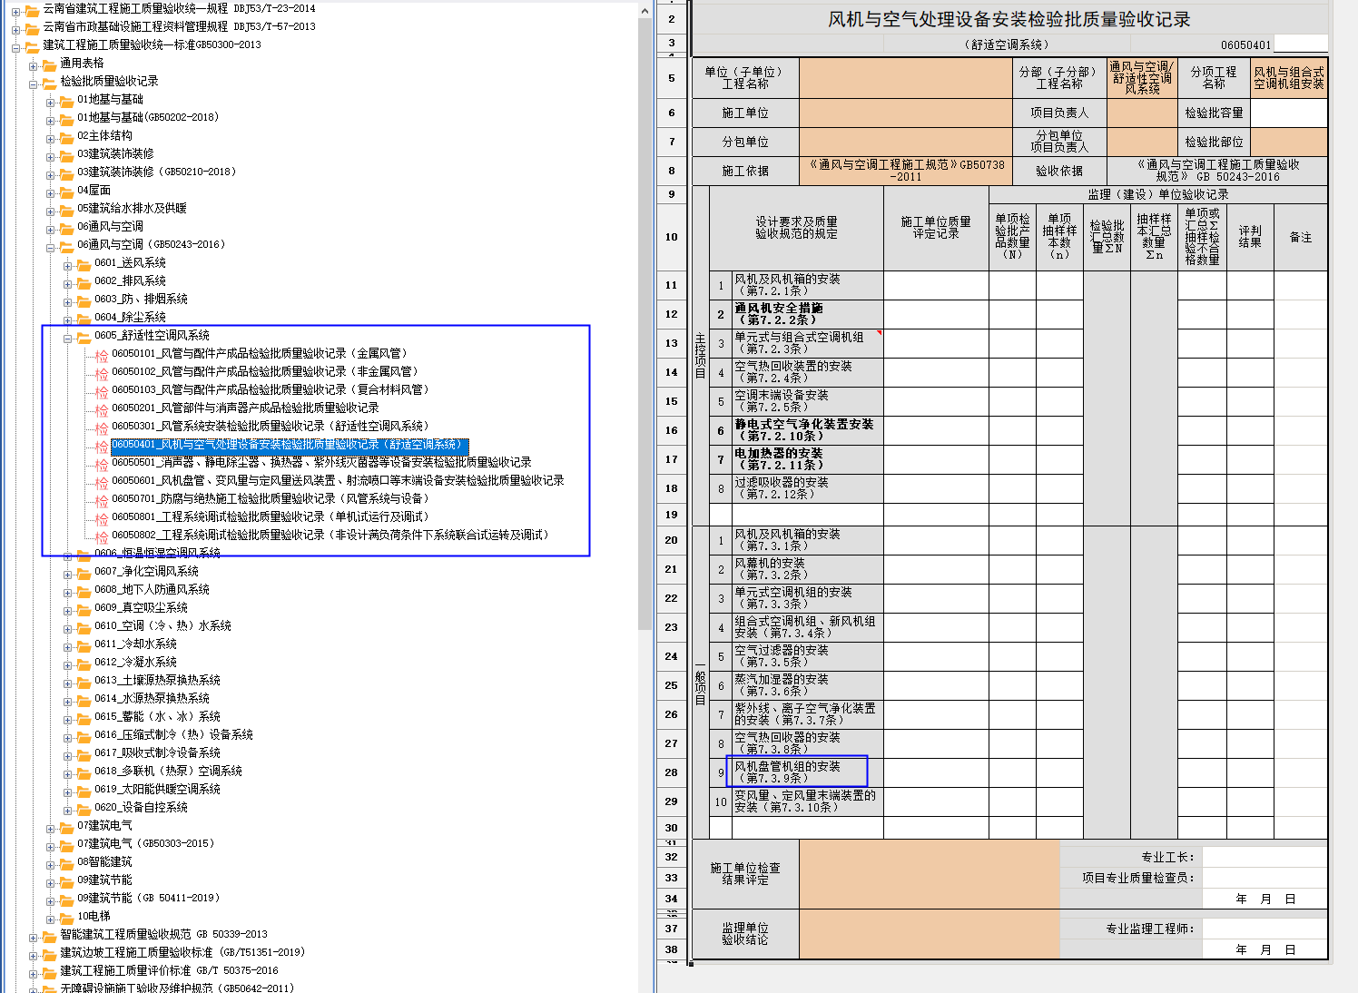This screenshot has width=1358, height=993.
Task: Select the highlighted 06050401 风机与空气处理设备 record
Action: (290, 445)
